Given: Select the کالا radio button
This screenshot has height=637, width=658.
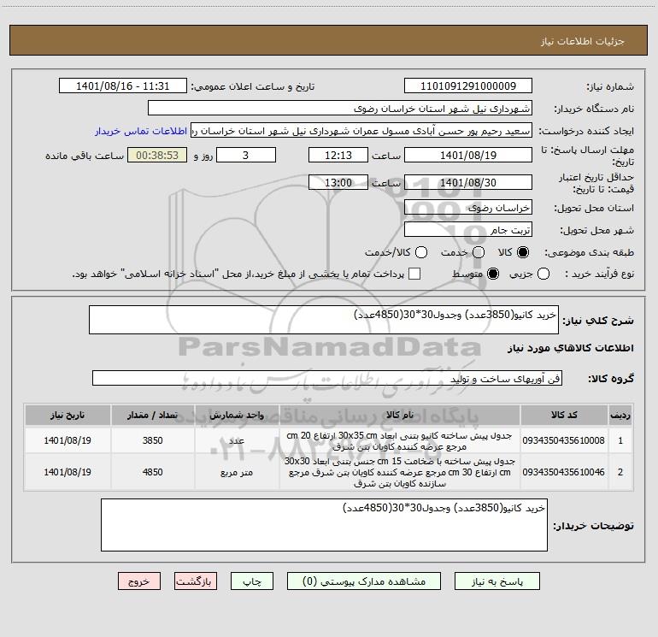Looking at the screenshot, I should pyautogui.click(x=523, y=252).
